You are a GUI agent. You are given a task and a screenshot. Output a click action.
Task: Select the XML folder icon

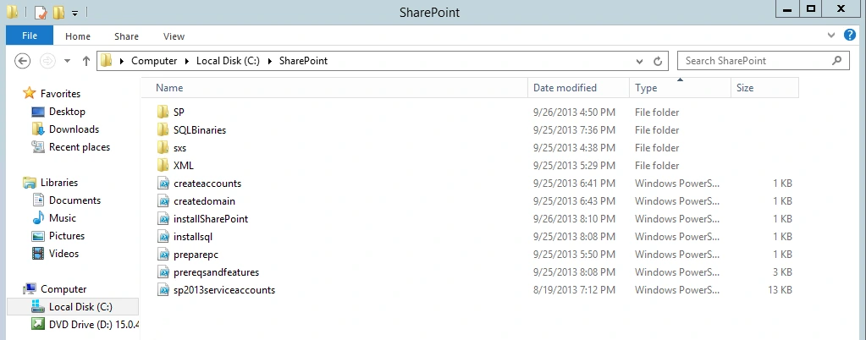(163, 165)
